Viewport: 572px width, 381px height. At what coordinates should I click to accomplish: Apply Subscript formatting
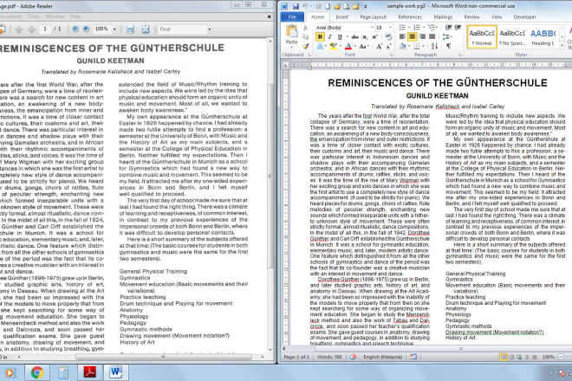click(365, 37)
